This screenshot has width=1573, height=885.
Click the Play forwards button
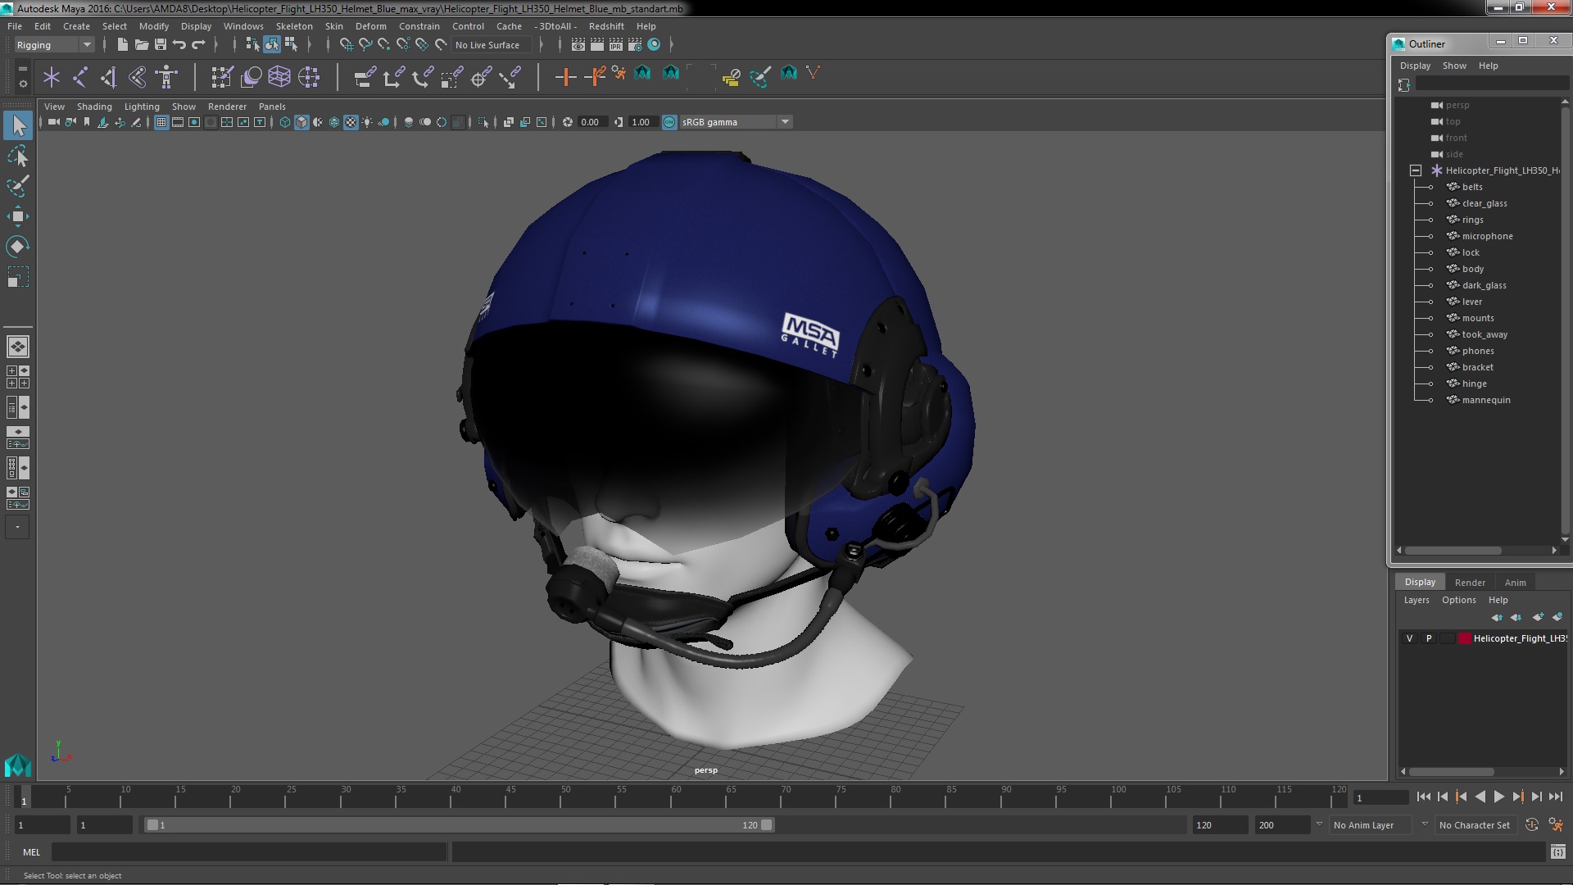(x=1499, y=796)
